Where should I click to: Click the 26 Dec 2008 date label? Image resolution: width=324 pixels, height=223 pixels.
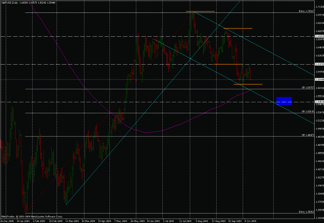coord(7,221)
